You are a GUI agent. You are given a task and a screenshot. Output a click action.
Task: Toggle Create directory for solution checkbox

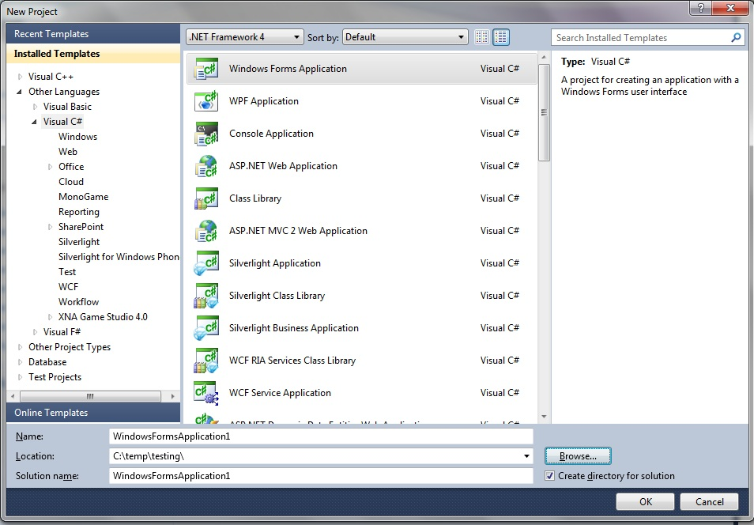(551, 476)
